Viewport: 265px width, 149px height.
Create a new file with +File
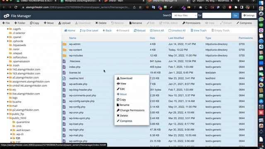[6, 23]
